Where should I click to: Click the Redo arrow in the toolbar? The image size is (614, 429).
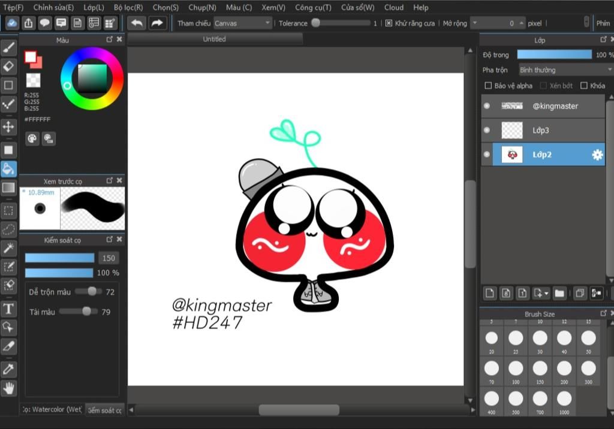157,23
